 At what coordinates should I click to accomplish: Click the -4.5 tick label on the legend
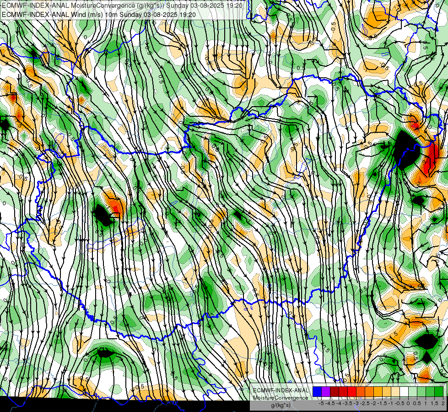click(x=330, y=403)
